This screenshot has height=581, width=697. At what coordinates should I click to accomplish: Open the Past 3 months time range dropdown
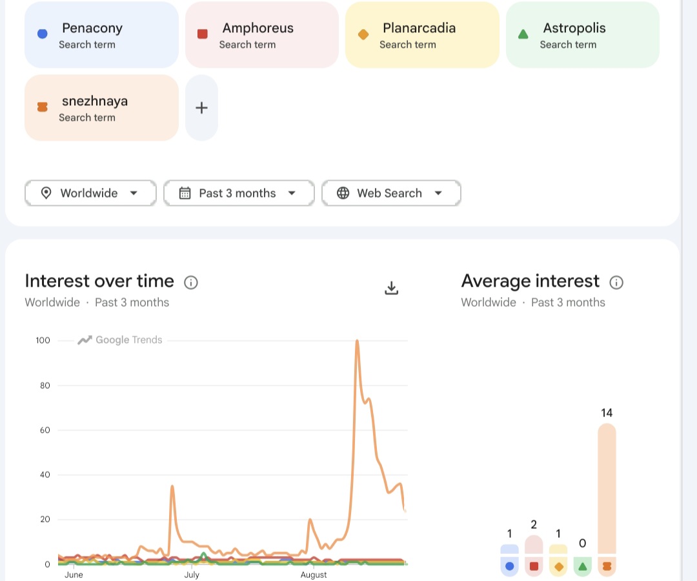239,193
